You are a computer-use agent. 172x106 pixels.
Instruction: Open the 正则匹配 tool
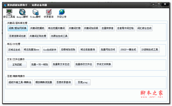click(x=17, y=64)
